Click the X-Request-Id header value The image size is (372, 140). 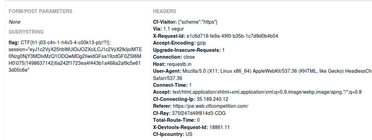232,36
